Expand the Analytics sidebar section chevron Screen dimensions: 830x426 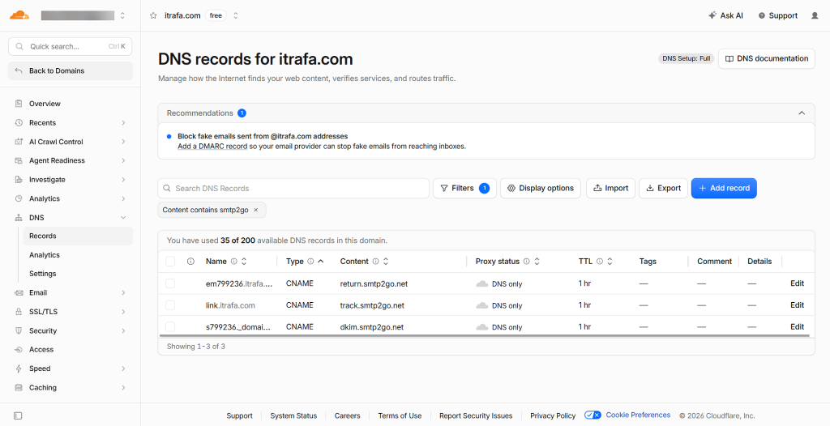click(123, 199)
